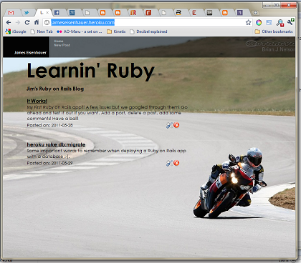Open the It Works! post
Image resolution: width=301 pixels, height=263 pixels.
click(x=37, y=101)
